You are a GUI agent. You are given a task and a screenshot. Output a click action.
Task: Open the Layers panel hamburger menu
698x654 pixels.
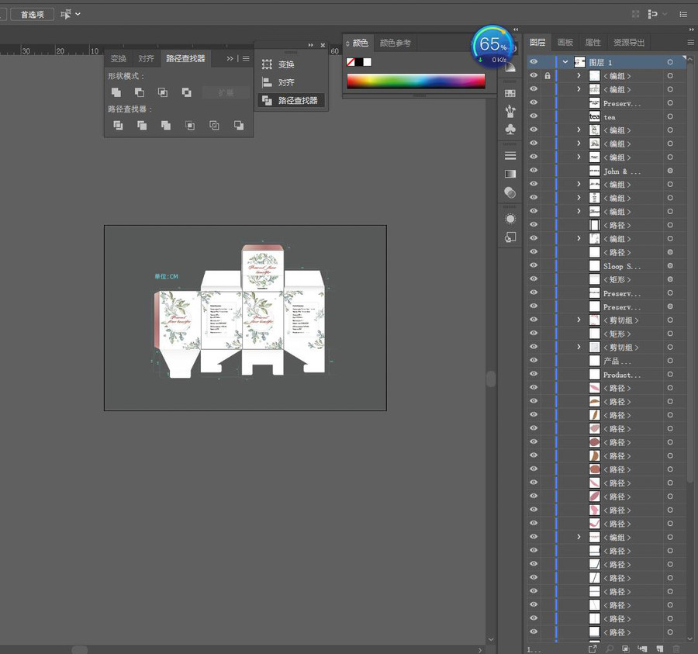[x=690, y=43]
